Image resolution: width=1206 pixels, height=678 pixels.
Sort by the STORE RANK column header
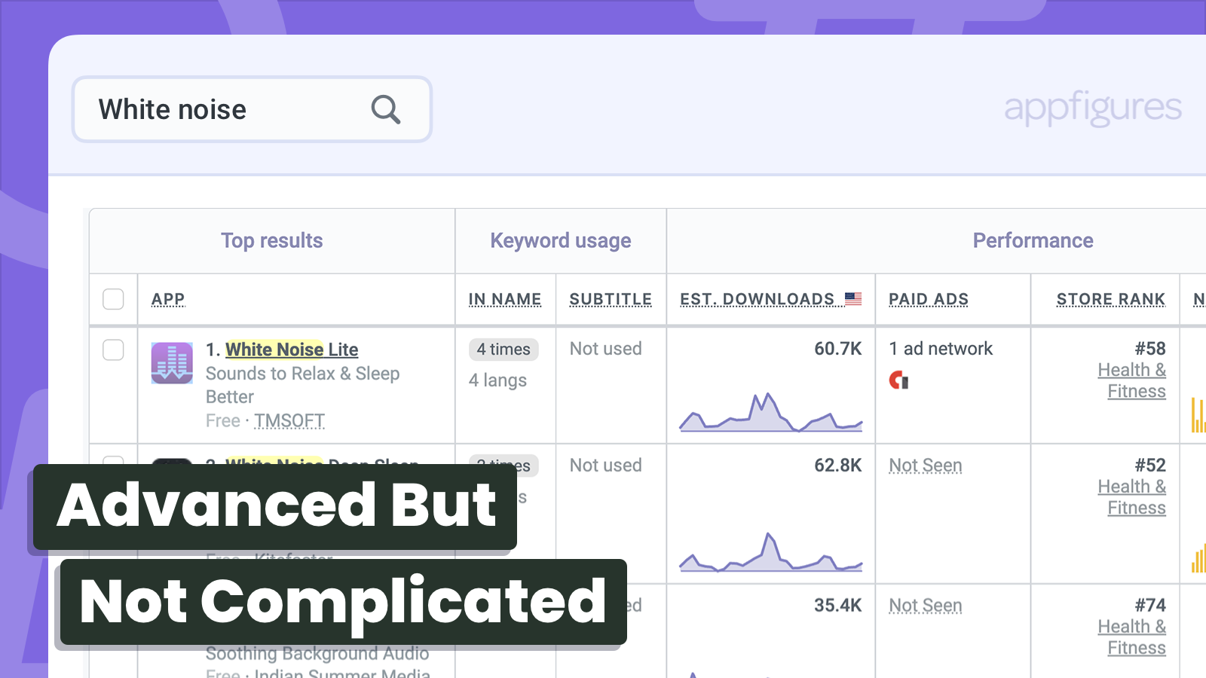pyautogui.click(x=1111, y=299)
